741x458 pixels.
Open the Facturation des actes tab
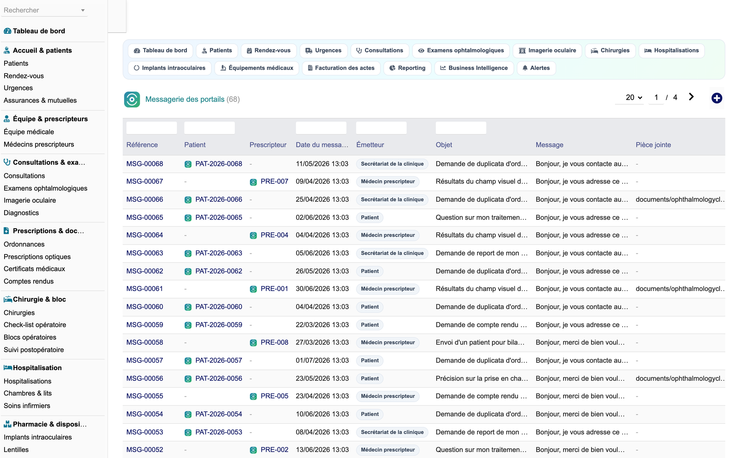tap(341, 68)
